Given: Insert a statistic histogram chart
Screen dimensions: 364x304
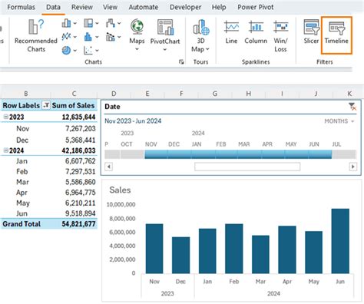Looking at the screenshot, I should coord(88,37).
